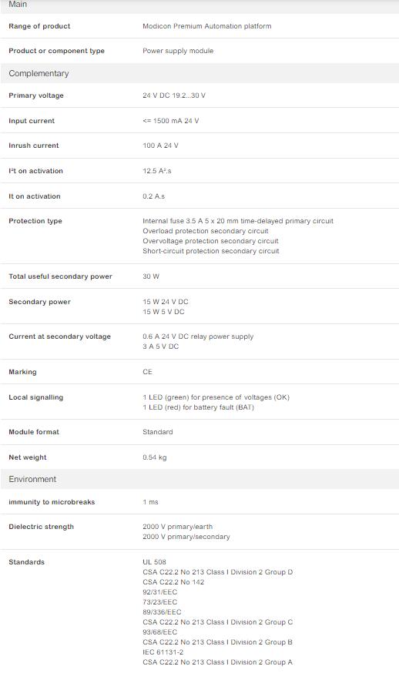This screenshot has width=399, height=673.
Task: Click the Primary voltage label
Action: click(36, 95)
